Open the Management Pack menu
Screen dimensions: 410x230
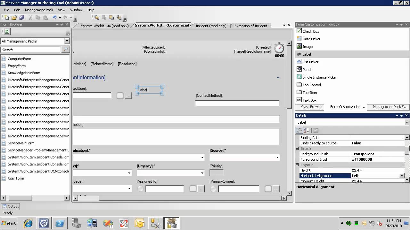pos(39,10)
